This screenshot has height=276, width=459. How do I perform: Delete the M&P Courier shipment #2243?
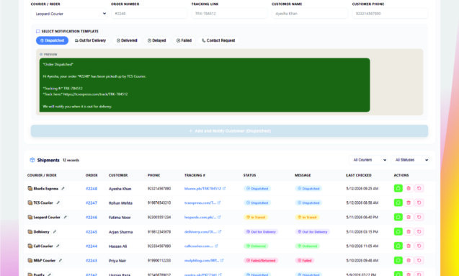tap(409, 260)
